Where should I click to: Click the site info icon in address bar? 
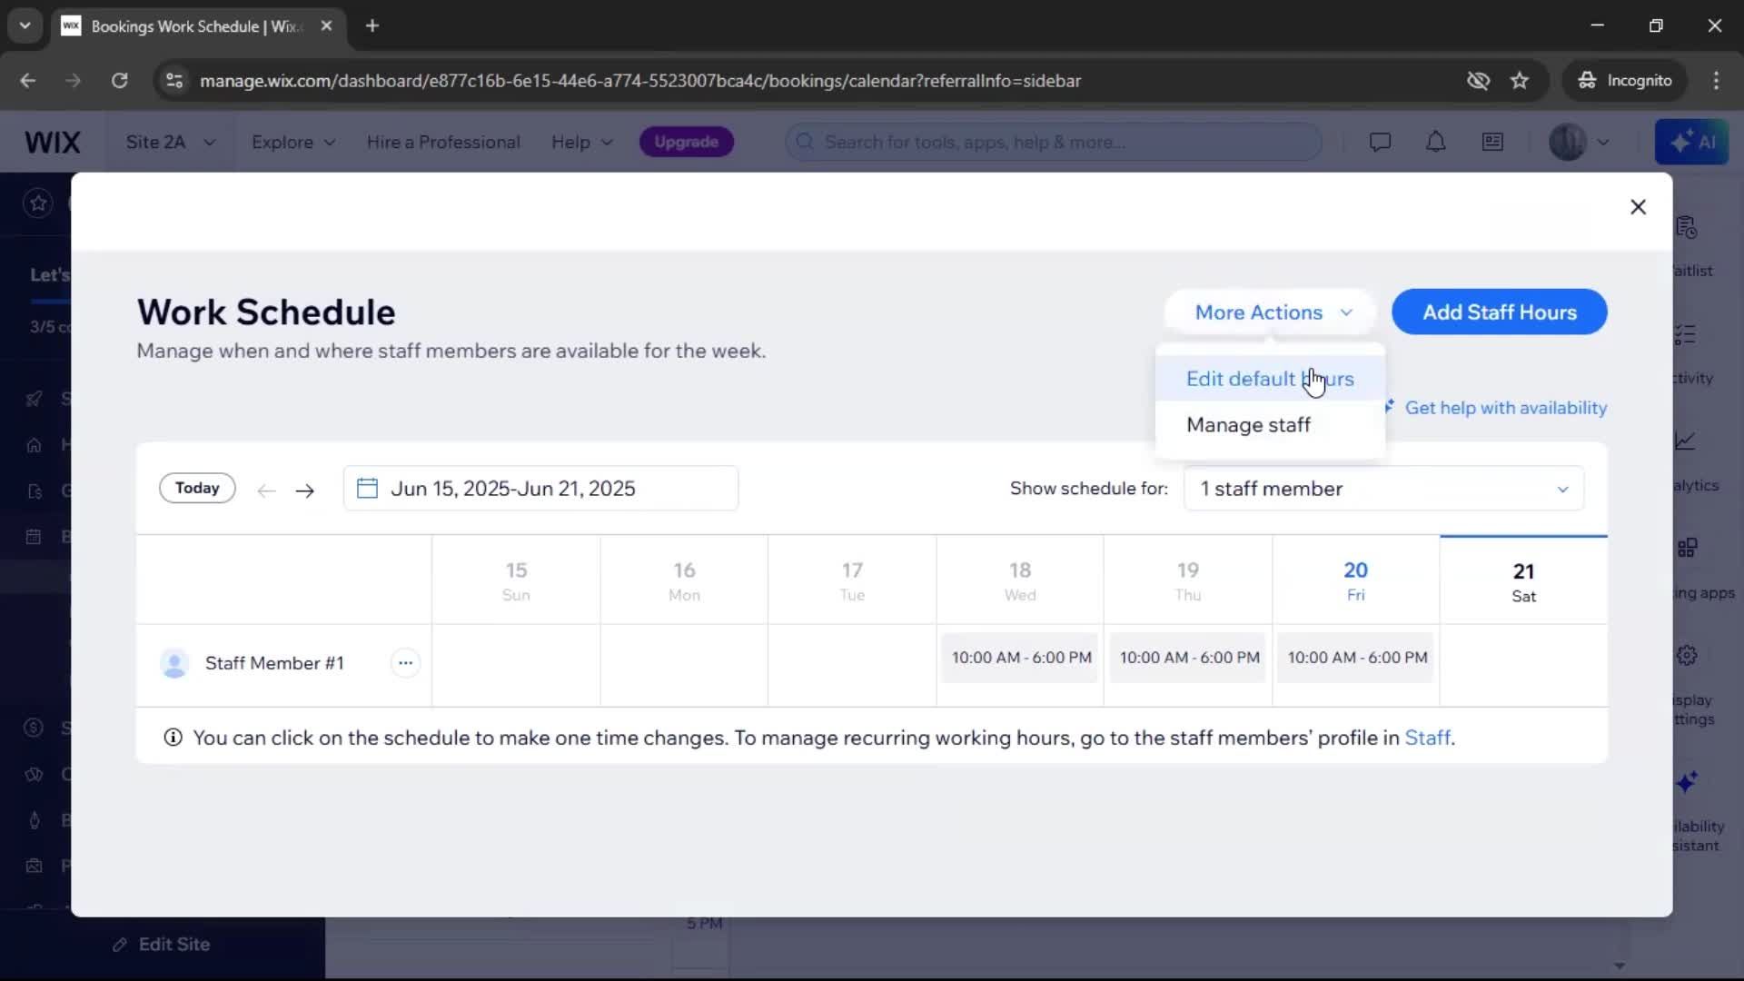click(x=174, y=81)
